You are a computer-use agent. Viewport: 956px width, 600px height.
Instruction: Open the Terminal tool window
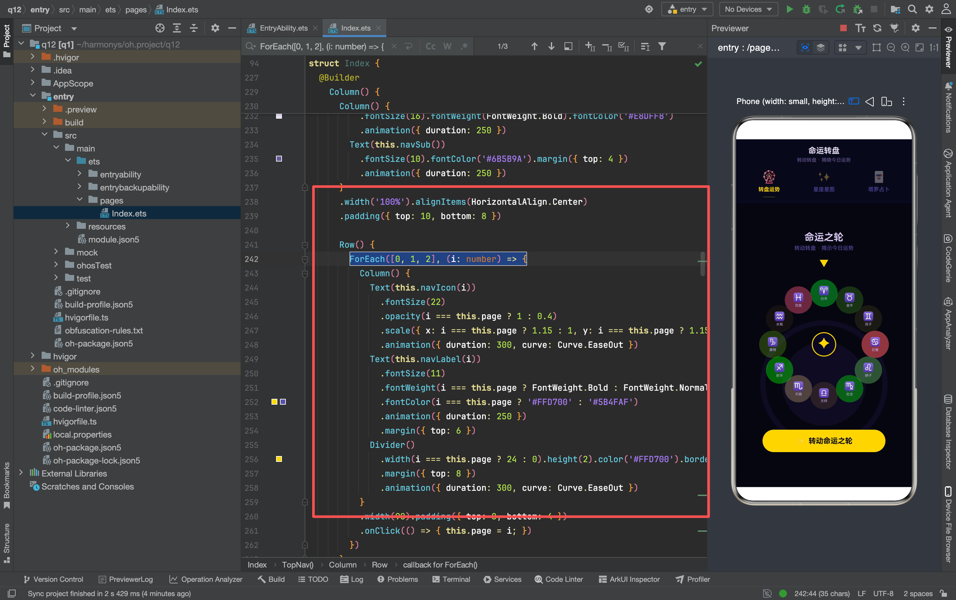point(451,579)
